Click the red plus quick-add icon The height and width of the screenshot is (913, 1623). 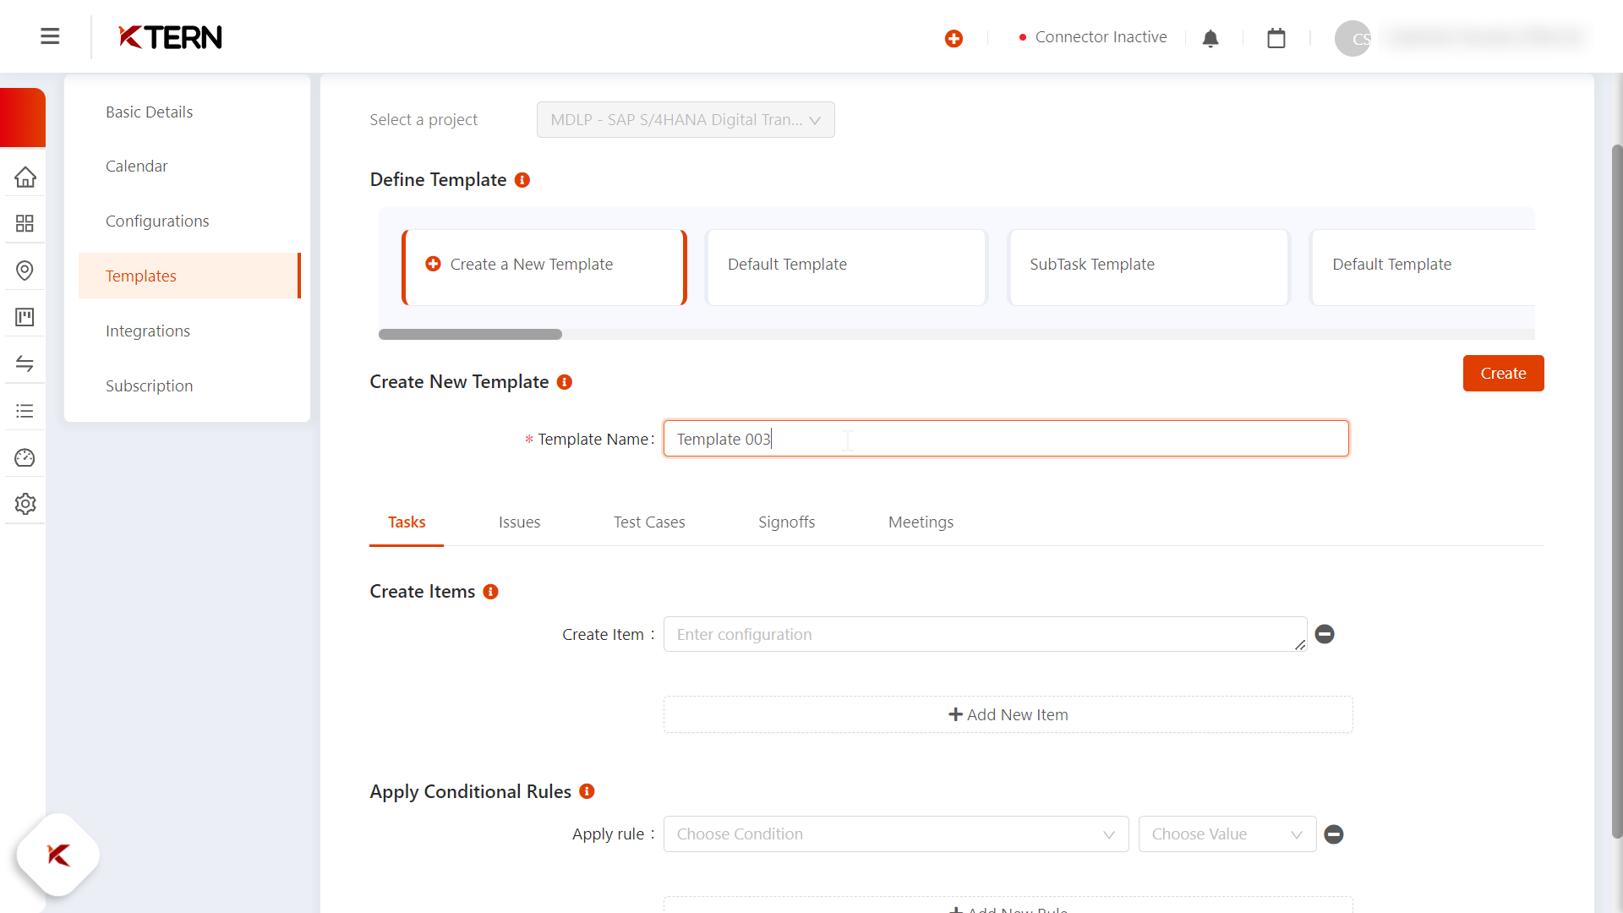[954, 38]
